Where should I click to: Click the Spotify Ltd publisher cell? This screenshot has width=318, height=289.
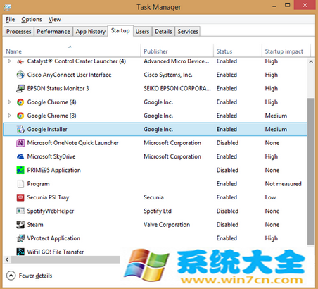158,211
